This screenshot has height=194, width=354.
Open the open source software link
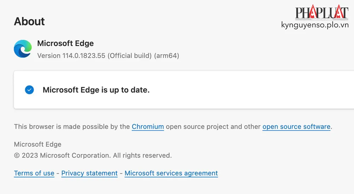(x=296, y=127)
